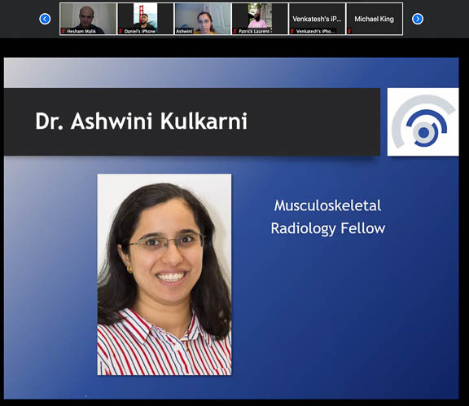The image size is (469, 406).
Task: Show next participants with right arrow
Action: click(417, 19)
